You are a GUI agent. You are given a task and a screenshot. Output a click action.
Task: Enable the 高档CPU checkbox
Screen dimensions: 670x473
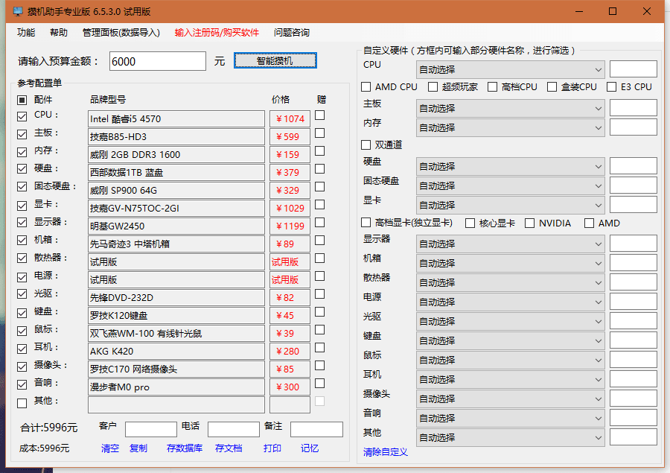(x=492, y=87)
